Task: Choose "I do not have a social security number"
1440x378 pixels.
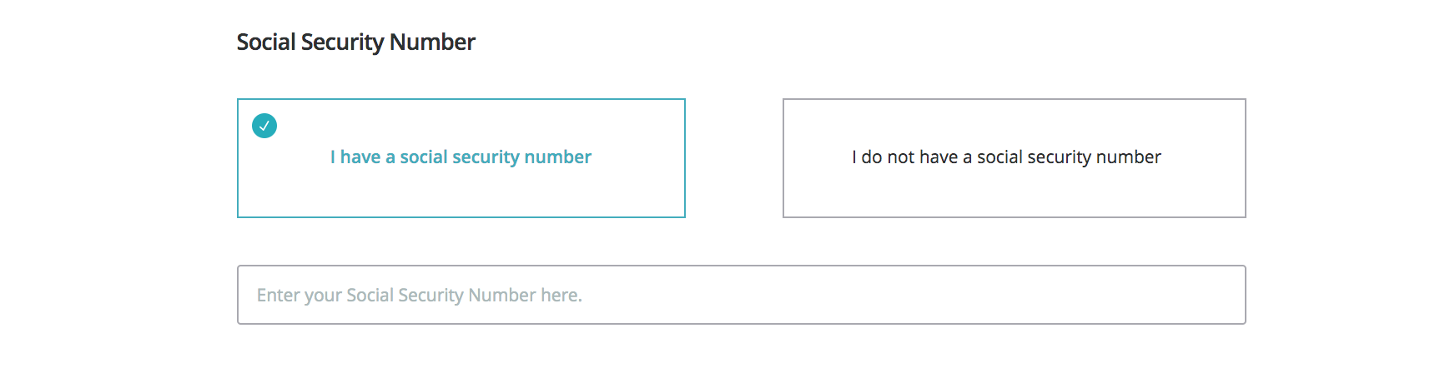Action: coord(1014,158)
